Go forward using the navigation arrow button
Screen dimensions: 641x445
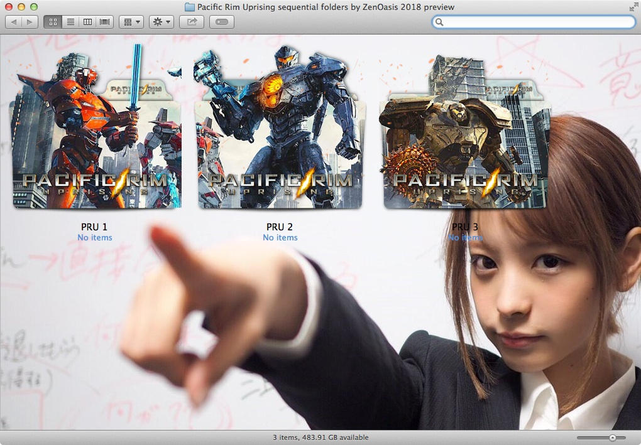point(30,22)
